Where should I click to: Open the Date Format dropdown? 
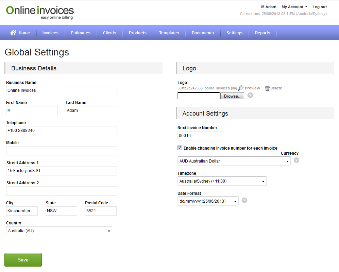coord(208,201)
